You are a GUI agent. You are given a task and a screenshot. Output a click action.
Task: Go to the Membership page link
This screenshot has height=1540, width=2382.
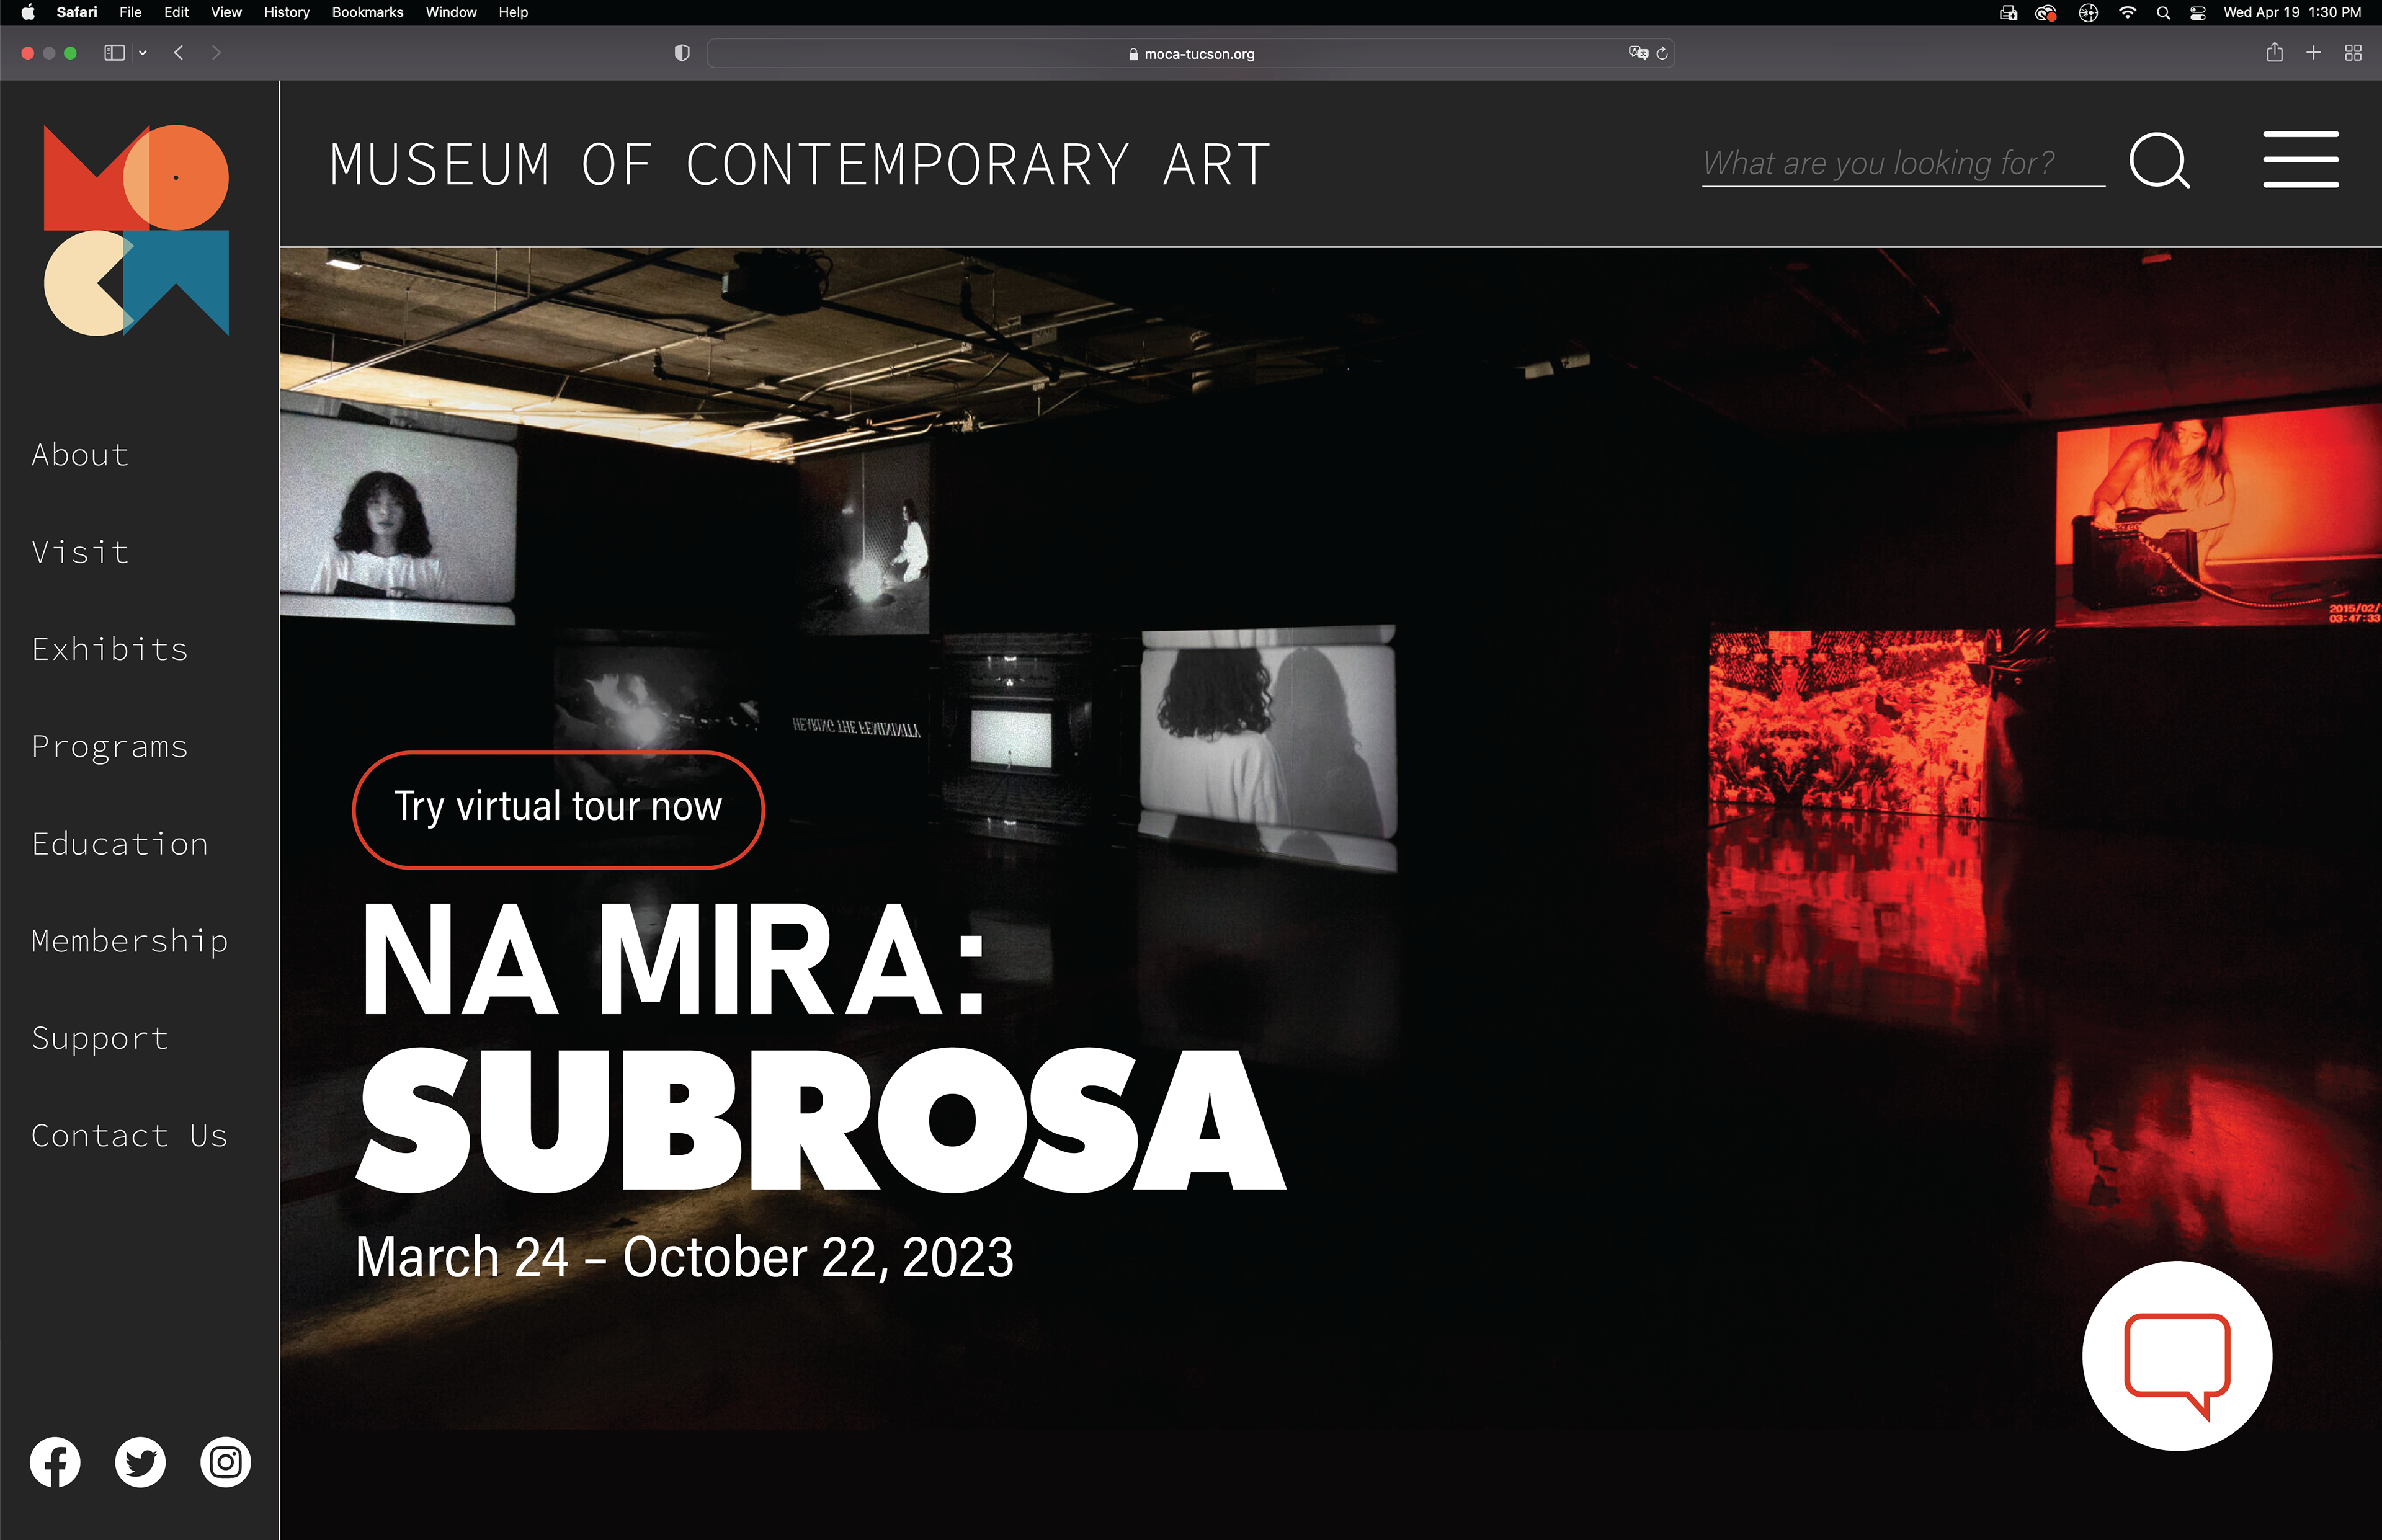click(130, 941)
